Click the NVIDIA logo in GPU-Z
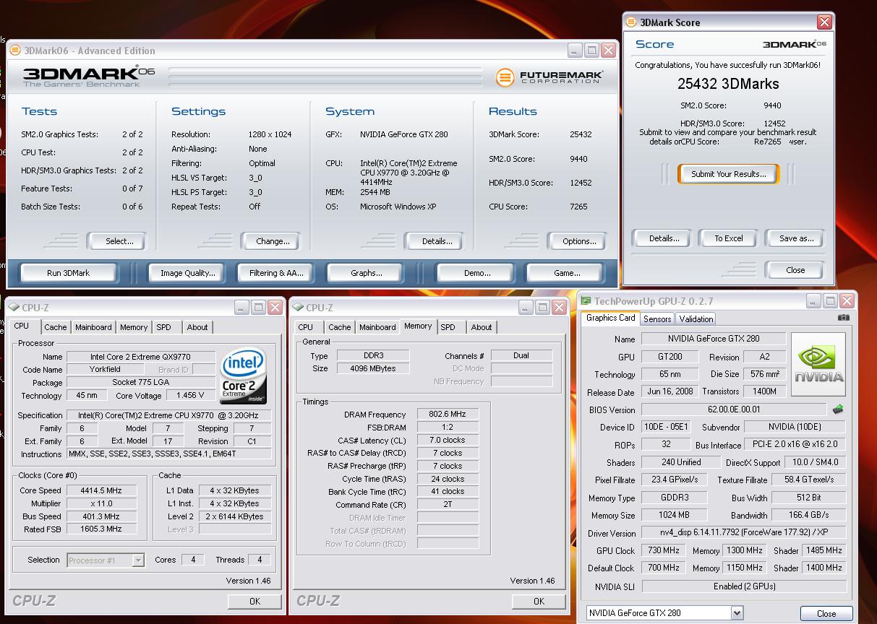This screenshot has width=877, height=624. pos(819,364)
